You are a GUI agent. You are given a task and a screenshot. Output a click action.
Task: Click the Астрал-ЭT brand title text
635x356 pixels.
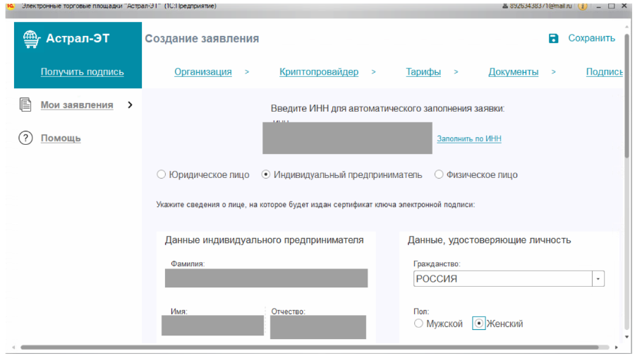(x=78, y=39)
